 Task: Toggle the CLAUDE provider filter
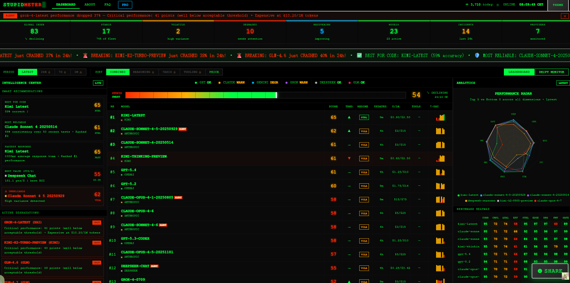231,82
